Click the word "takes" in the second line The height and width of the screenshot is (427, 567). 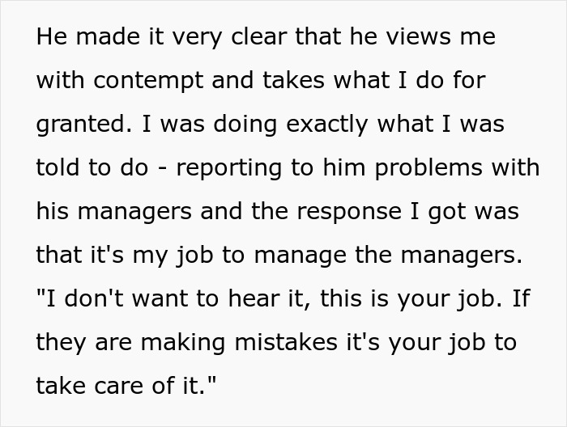(293, 81)
